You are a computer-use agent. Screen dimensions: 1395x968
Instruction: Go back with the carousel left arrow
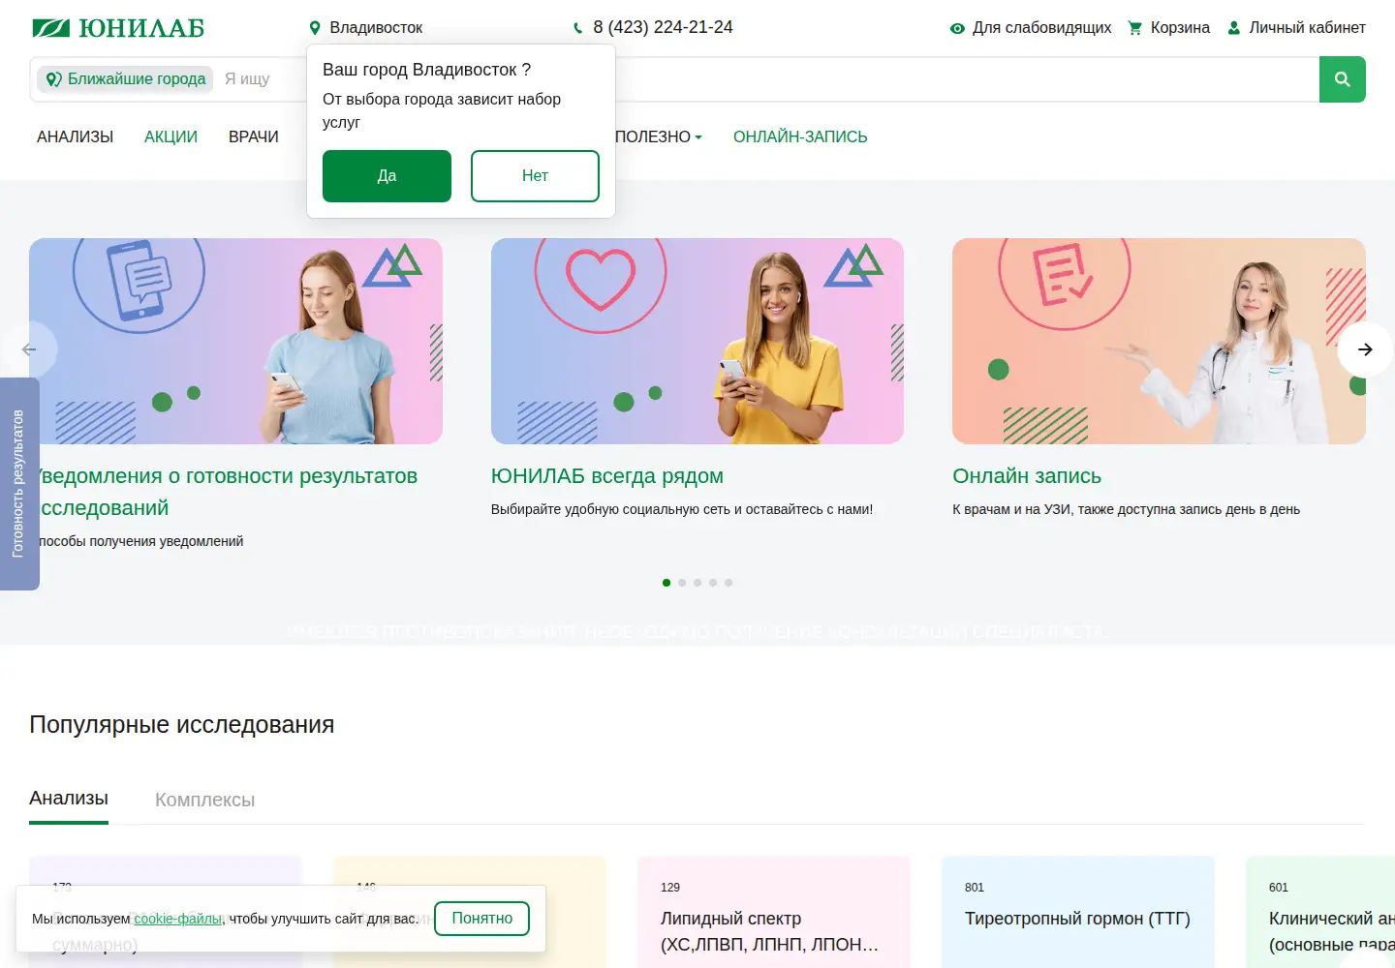coord(29,349)
